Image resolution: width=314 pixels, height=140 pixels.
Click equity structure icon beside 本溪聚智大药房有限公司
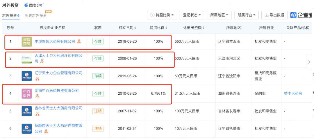[x=79, y=42]
